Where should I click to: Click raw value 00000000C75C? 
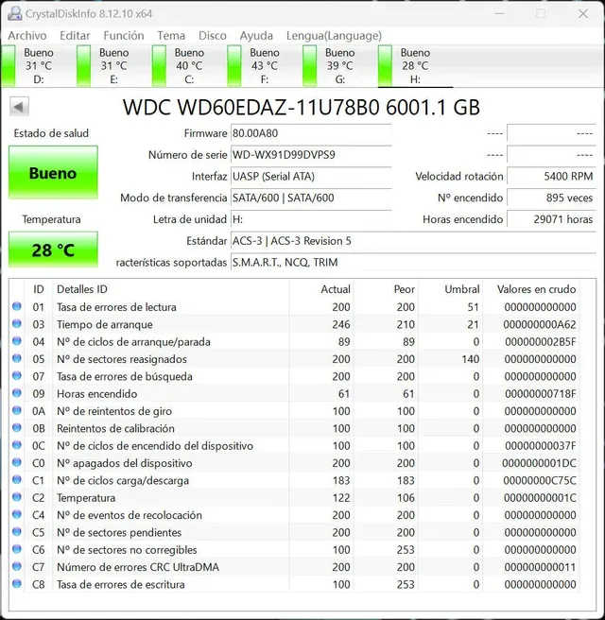[x=540, y=480]
